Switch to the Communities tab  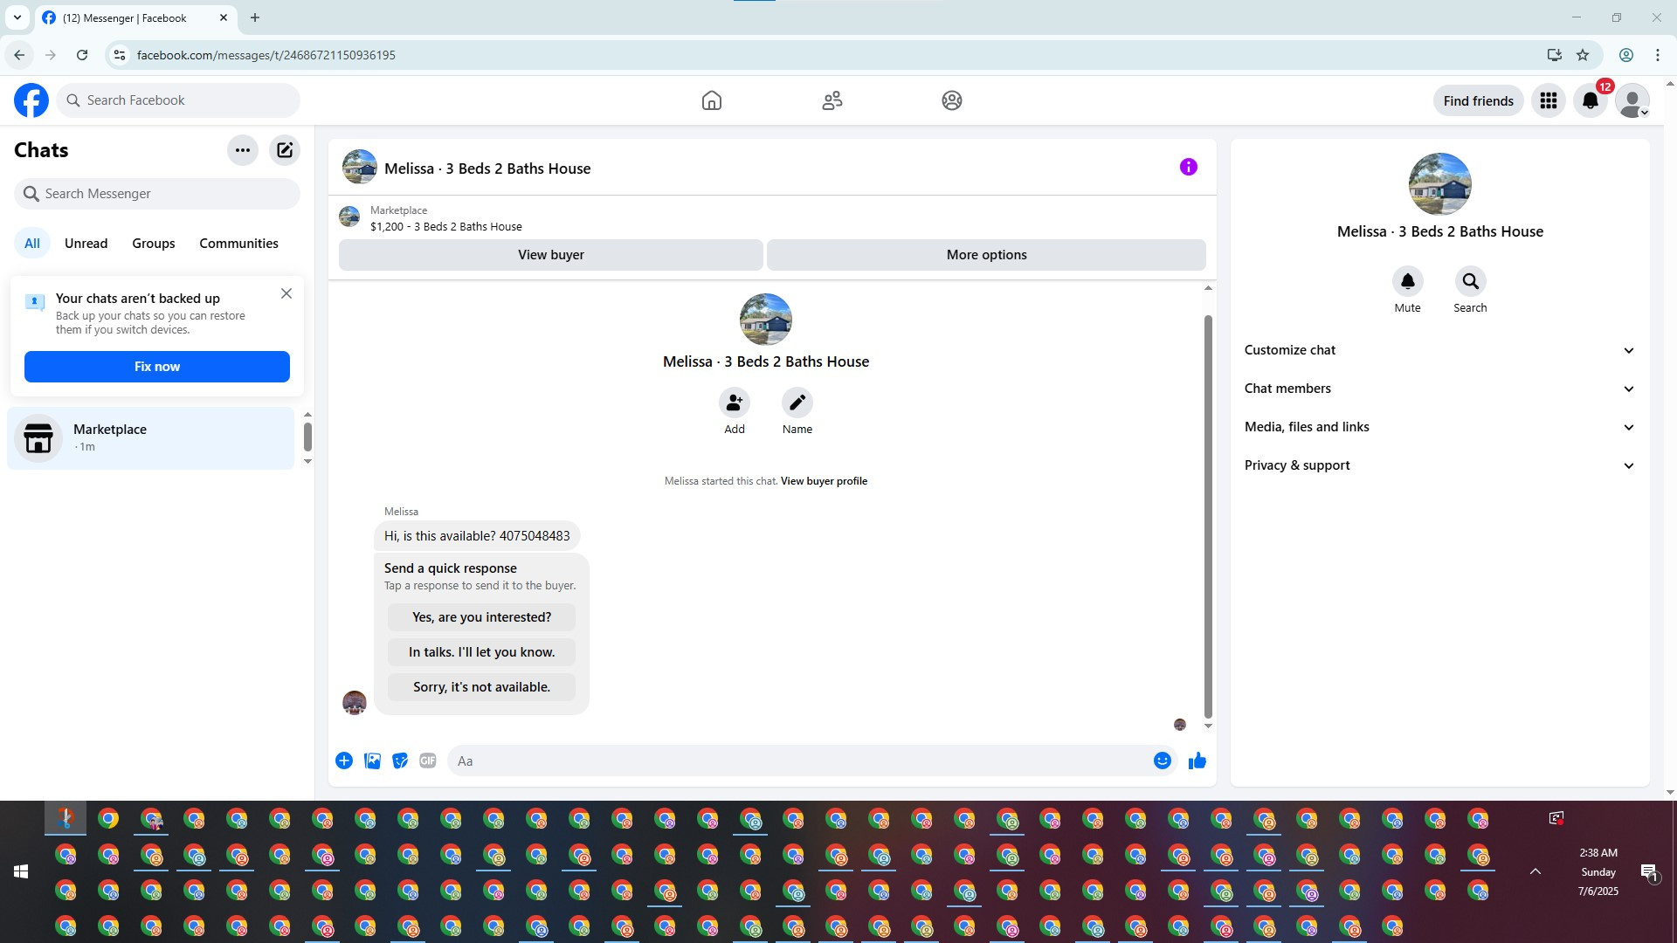[238, 244]
